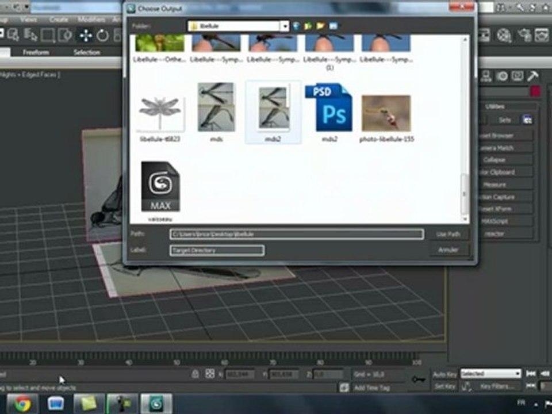The height and width of the screenshot is (414, 552).
Task: Click the Sets button in Utilities
Action: pyautogui.click(x=504, y=120)
